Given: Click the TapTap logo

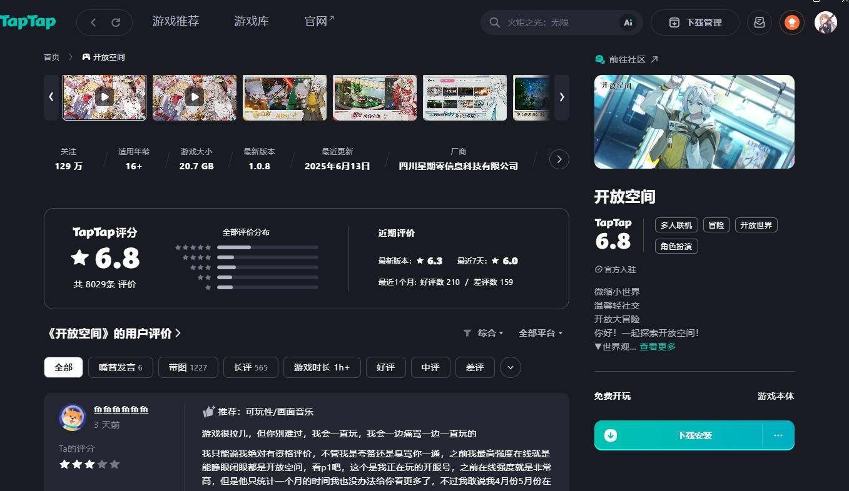Looking at the screenshot, I should [x=28, y=21].
